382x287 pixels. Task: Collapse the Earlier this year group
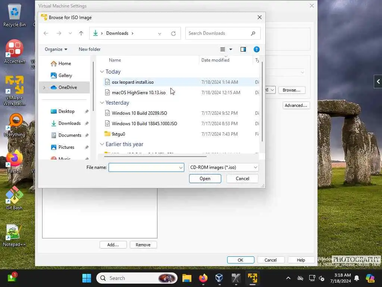pos(102,144)
